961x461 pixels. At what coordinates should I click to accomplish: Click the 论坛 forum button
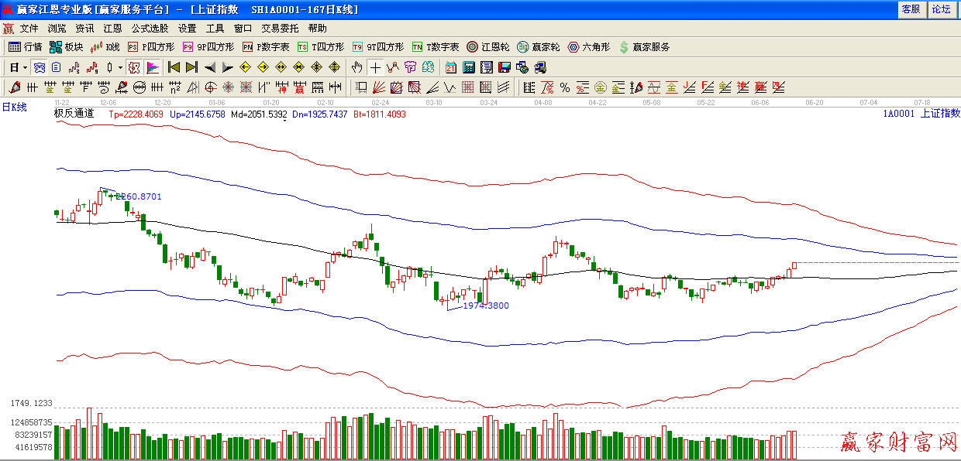pos(941,9)
